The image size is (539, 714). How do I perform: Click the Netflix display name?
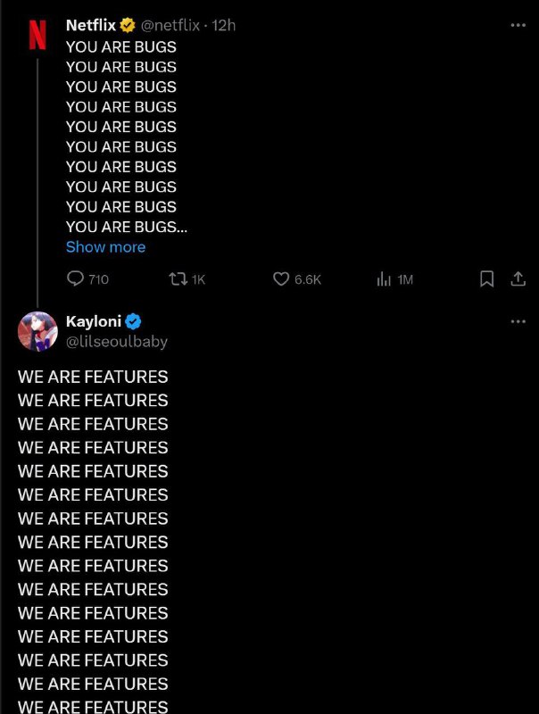click(91, 26)
